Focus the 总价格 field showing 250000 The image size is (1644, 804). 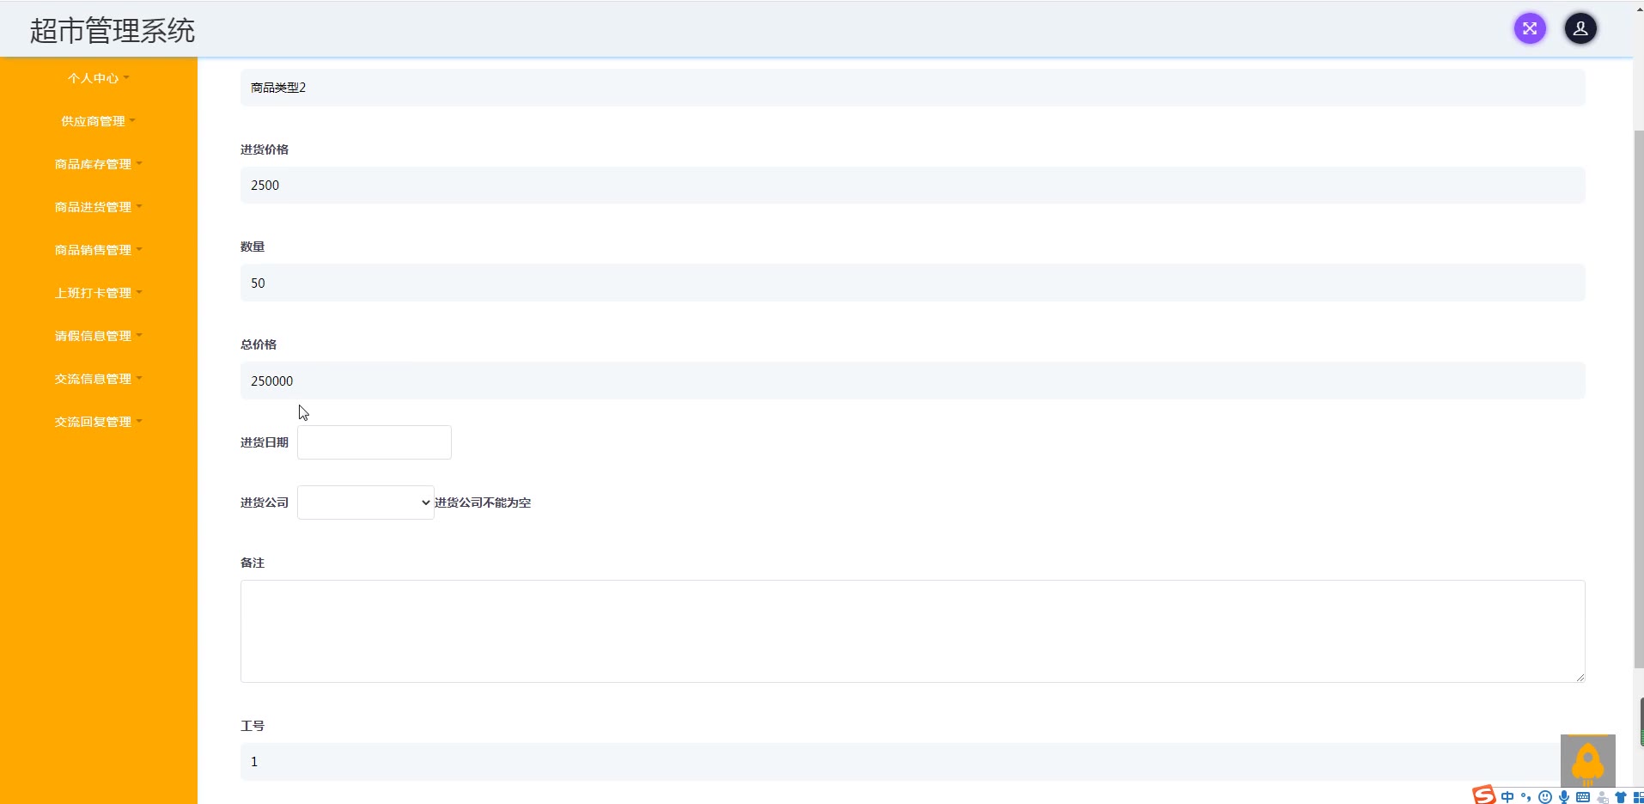click(x=912, y=381)
